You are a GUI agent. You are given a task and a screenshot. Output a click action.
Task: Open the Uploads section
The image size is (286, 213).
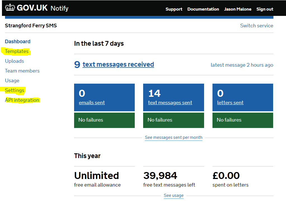coord(14,61)
